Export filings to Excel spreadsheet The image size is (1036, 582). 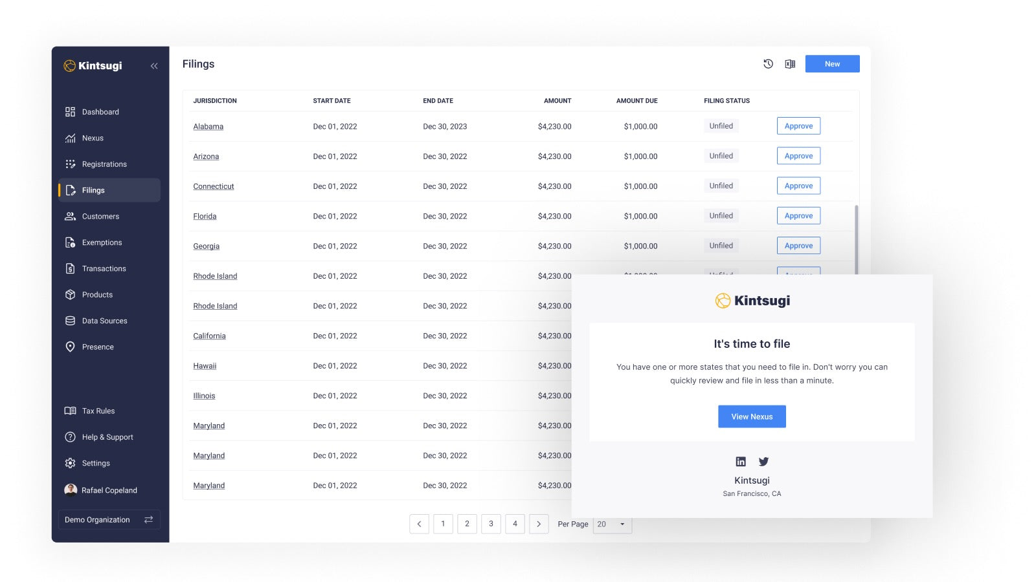tap(789, 63)
